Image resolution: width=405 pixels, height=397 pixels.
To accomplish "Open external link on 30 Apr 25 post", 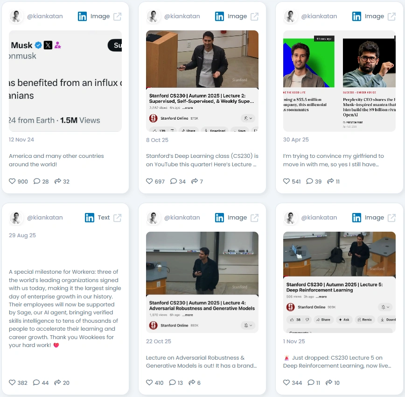I will pyautogui.click(x=391, y=16).
